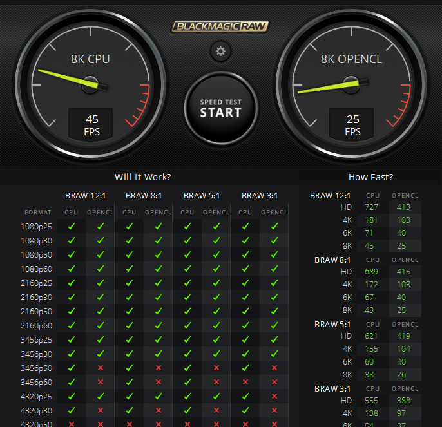Image resolution: width=442 pixels, height=427 pixels.
Task: Click the 2160p60 format row label
Action: tap(36, 325)
